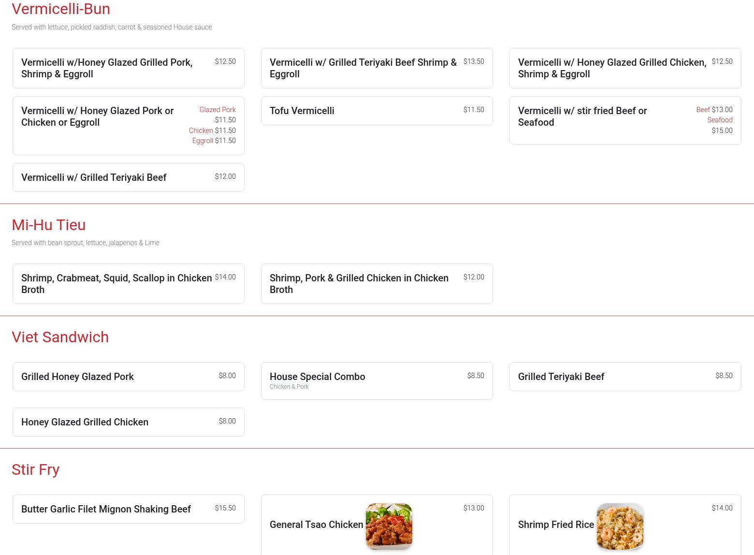Image resolution: width=754 pixels, height=555 pixels.
Task: Click the Vermicelli-Bun section heading
Action: [61, 9]
